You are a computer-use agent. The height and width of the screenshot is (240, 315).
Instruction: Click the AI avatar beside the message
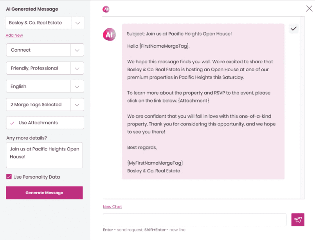tap(109, 34)
